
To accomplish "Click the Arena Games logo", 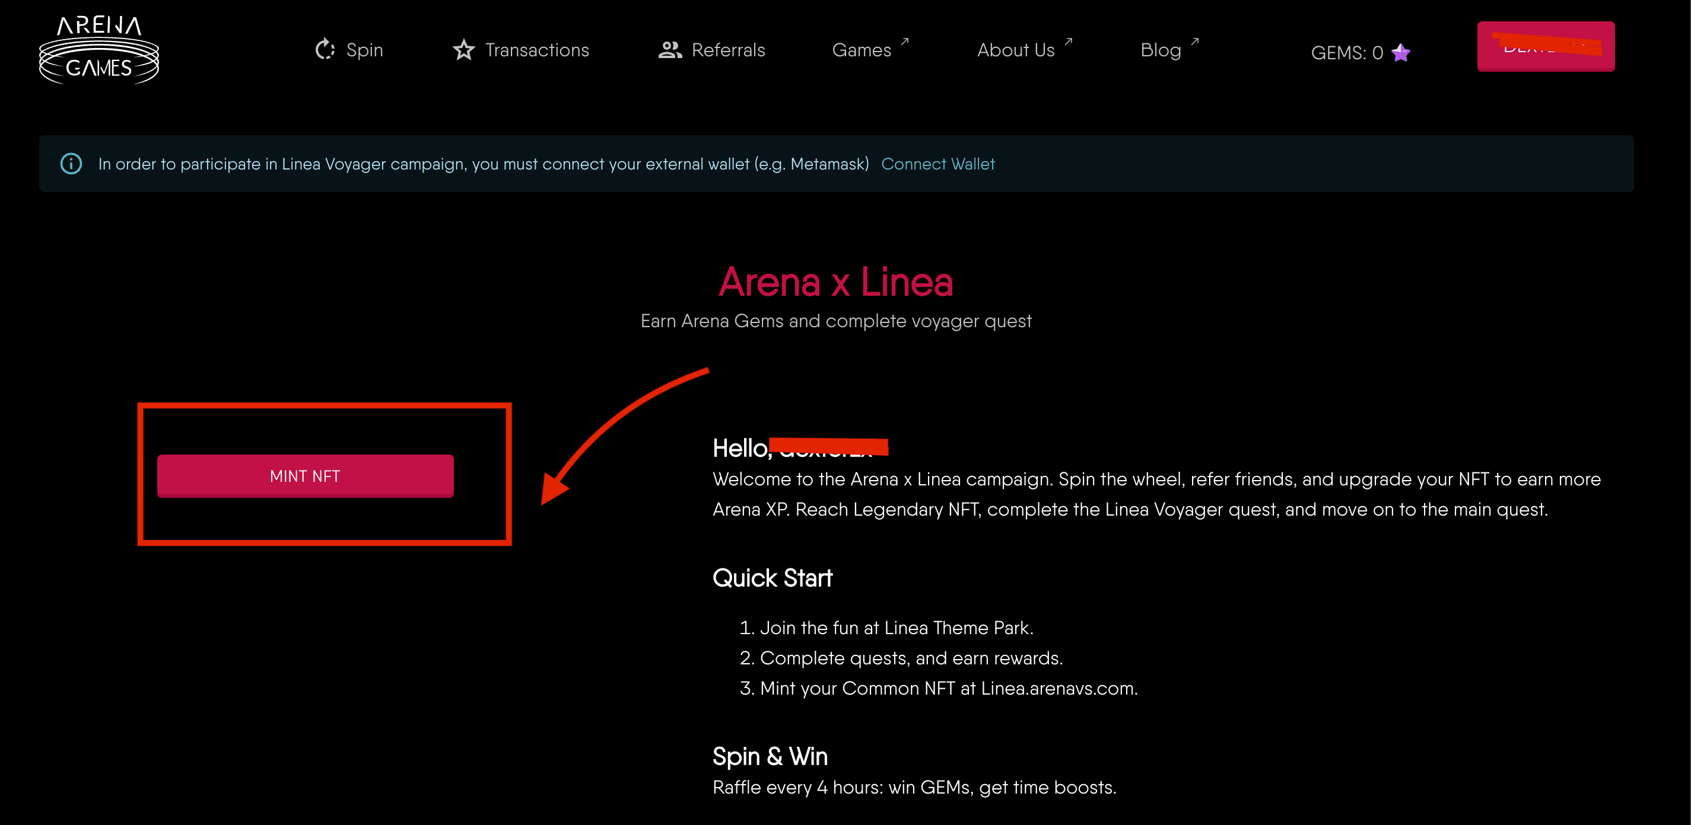I will 99,50.
